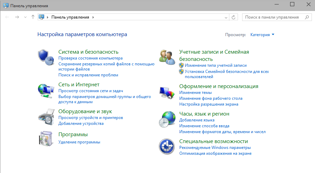This screenshot has height=173, width=315.
Task: Open Часы, язык и регион category
Action: (204, 114)
